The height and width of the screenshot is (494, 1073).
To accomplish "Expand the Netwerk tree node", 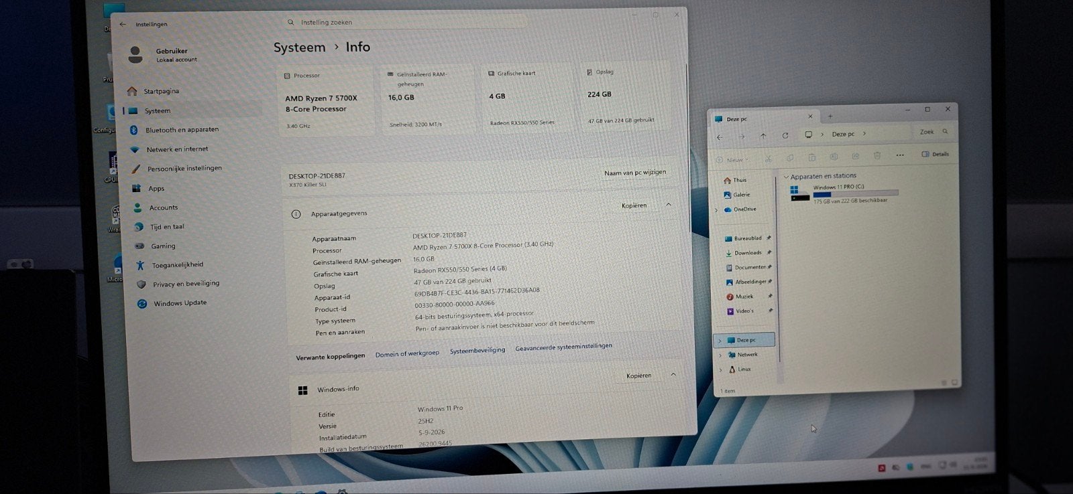I will (721, 355).
